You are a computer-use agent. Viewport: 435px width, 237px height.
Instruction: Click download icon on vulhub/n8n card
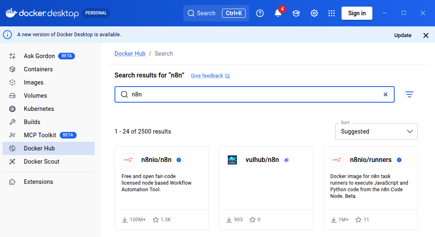click(x=229, y=220)
